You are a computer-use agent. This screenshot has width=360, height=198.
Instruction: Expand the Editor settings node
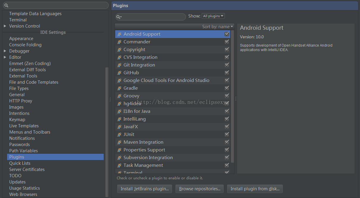click(5, 57)
